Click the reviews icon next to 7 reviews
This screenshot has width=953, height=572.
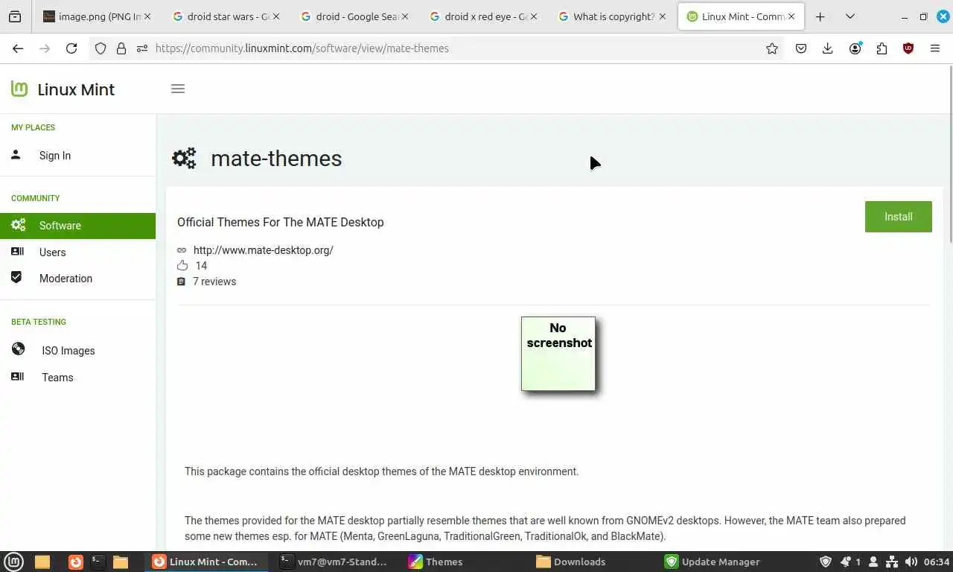click(181, 282)
